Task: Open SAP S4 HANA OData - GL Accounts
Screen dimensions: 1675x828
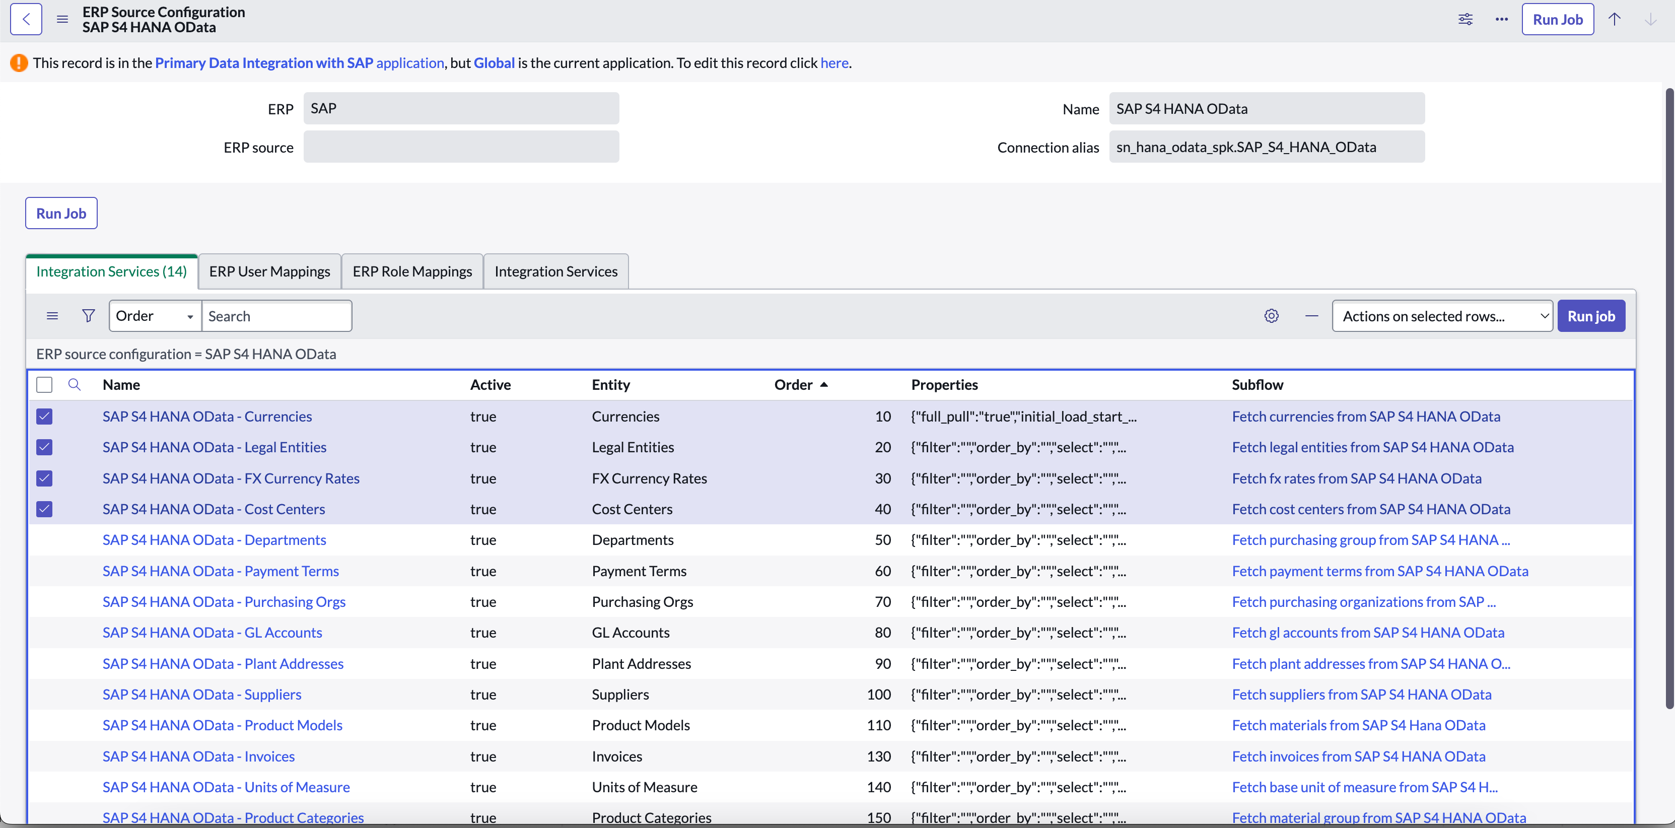Action: pos(212,632)
